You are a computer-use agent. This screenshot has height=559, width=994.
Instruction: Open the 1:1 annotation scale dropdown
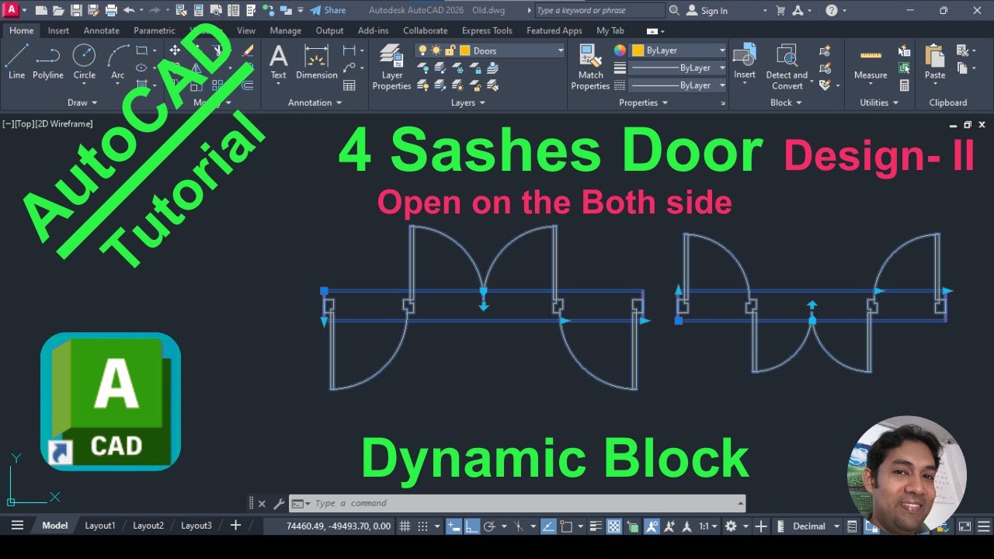click(x=708, y=526)
